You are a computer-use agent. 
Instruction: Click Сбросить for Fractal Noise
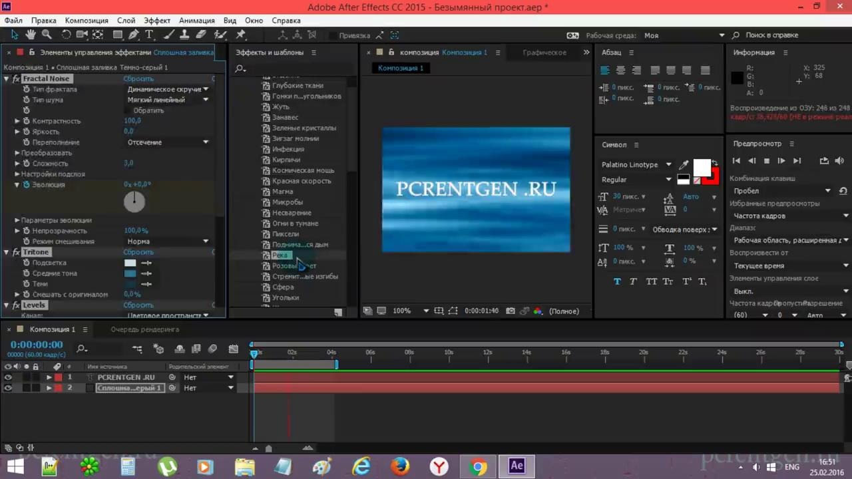138,79
